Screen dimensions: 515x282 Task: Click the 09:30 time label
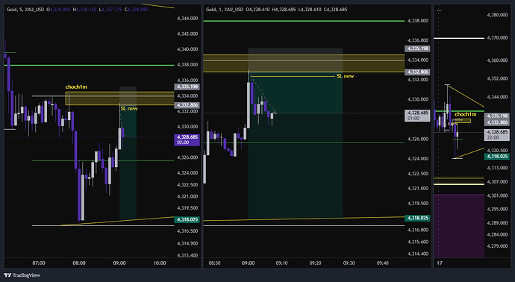point(349,263)
